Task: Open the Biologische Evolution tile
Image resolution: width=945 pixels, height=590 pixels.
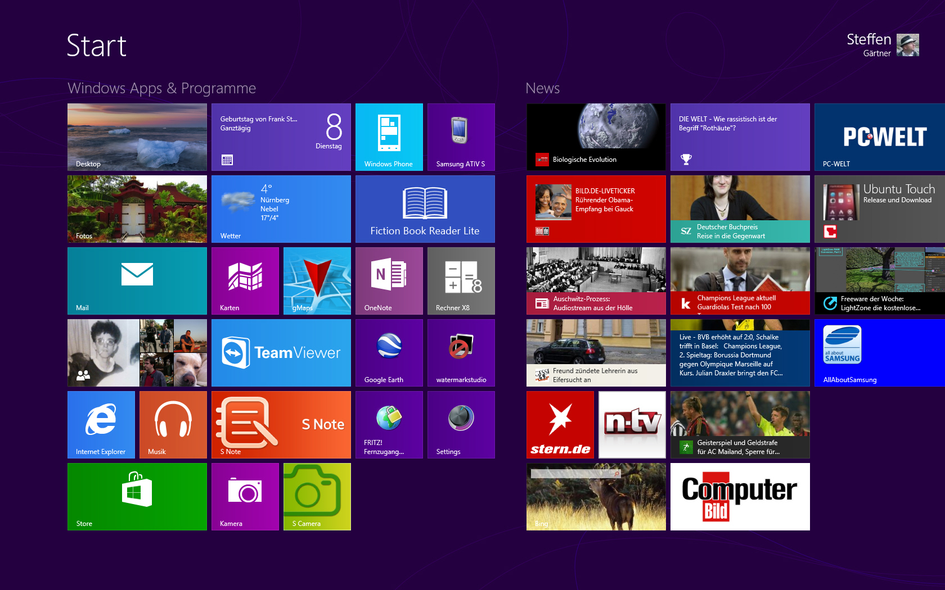Action: point(596,137)
